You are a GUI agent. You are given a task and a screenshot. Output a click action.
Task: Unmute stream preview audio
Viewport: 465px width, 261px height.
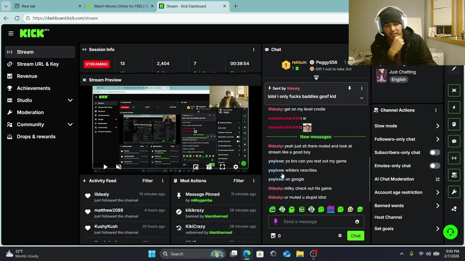tap(118, 167)
